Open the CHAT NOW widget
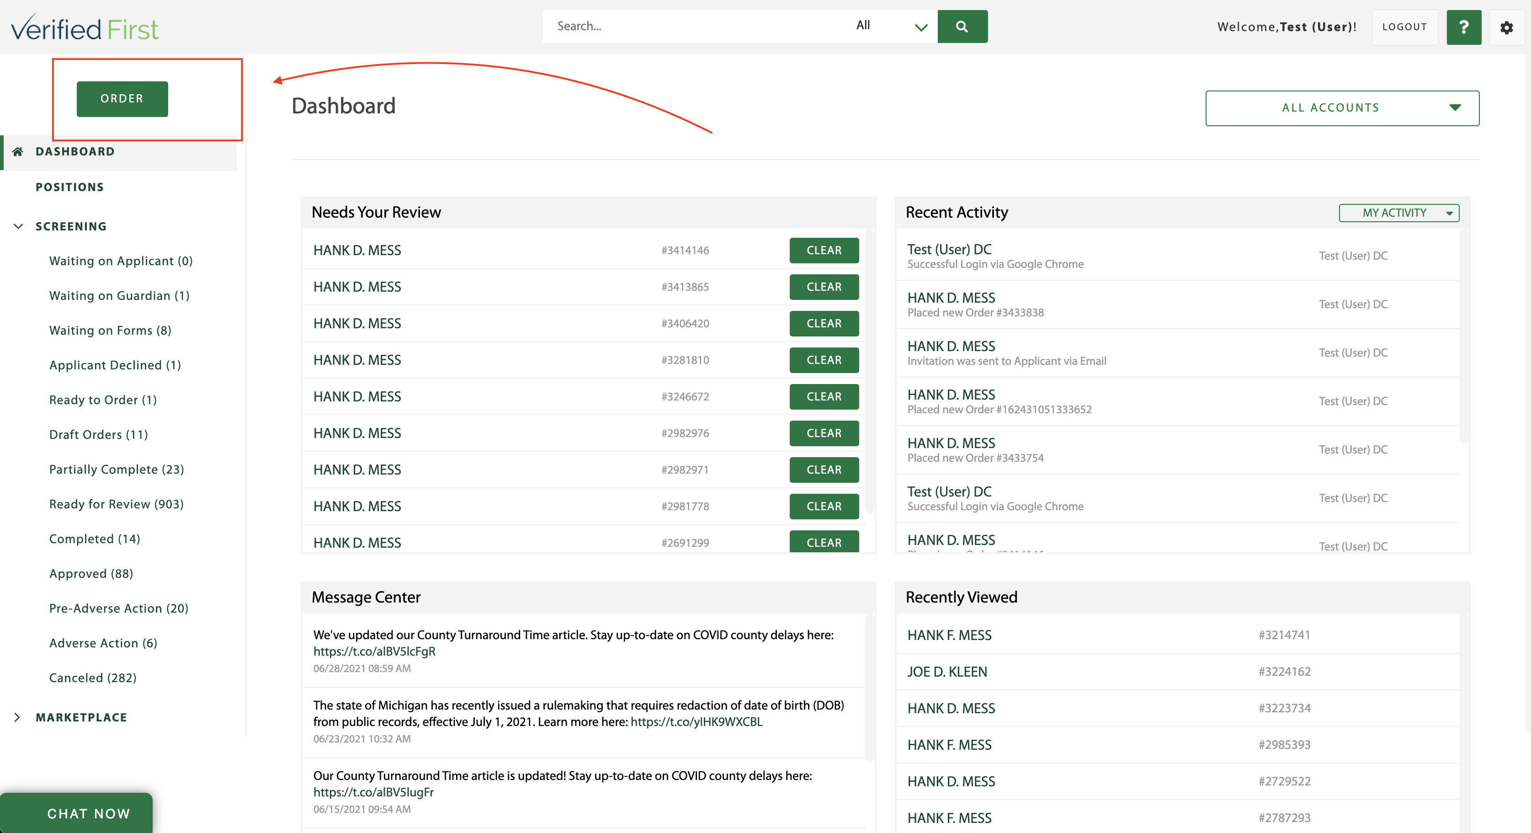The width and height of the screenshot is (1531, 833). click(x=88, y=813)
